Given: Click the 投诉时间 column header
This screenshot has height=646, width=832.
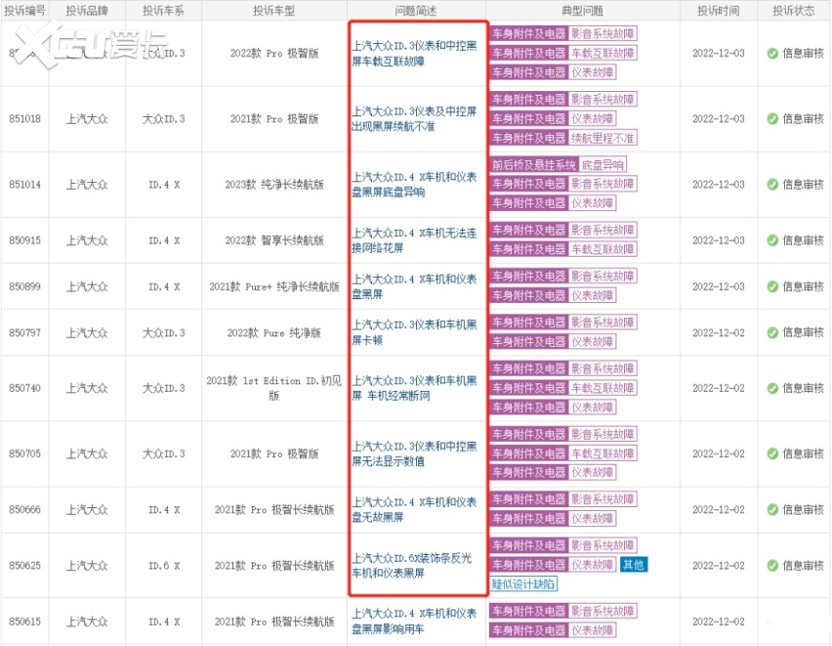Looking at the screenshot, I should [718, 11].
